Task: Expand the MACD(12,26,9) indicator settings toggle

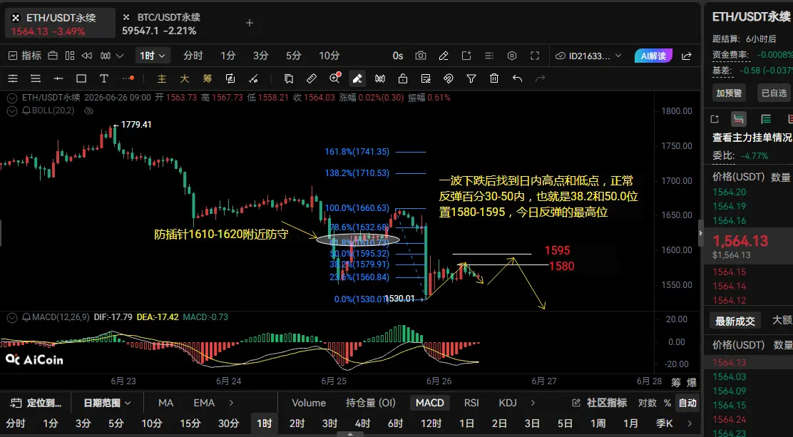Action: click(12, 318)
